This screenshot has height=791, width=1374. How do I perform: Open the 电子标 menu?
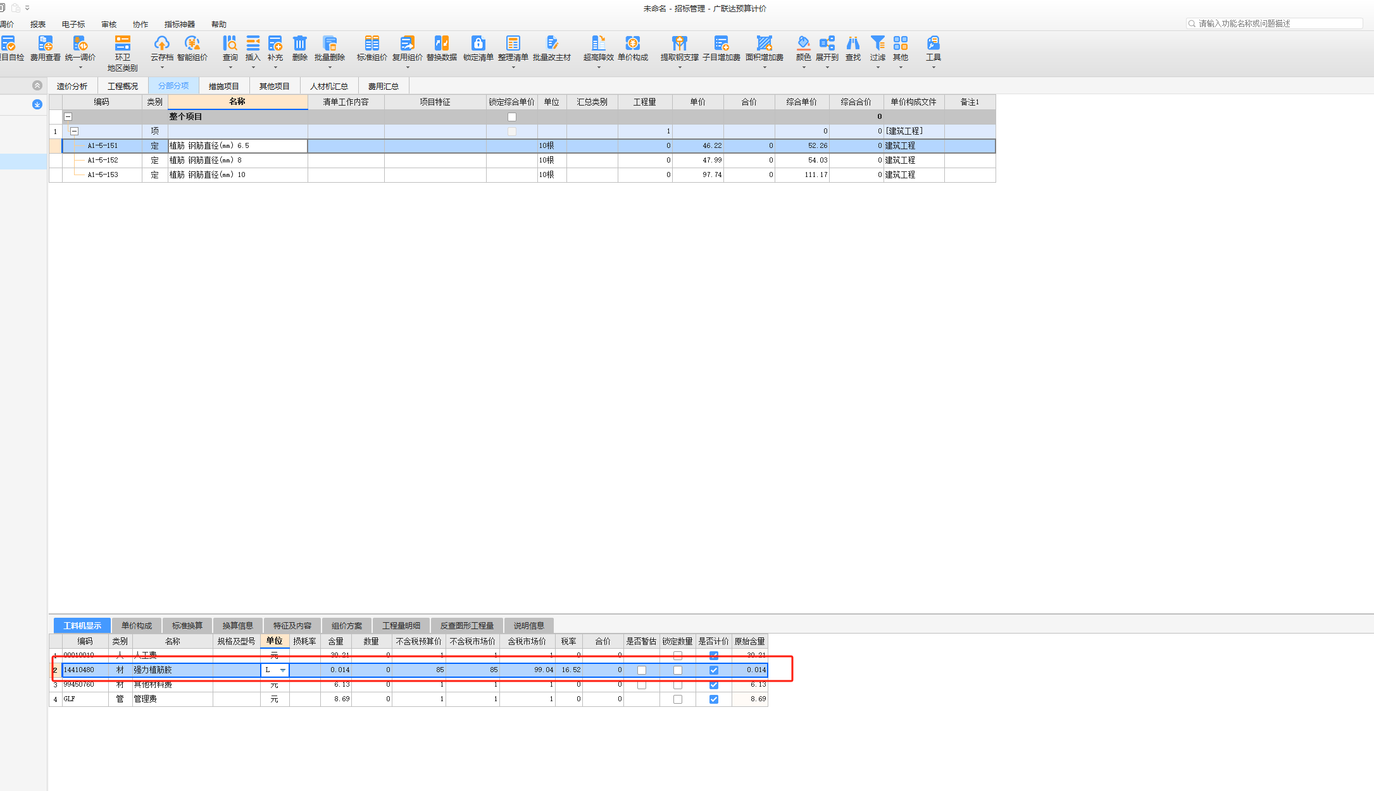click(73, 25)
